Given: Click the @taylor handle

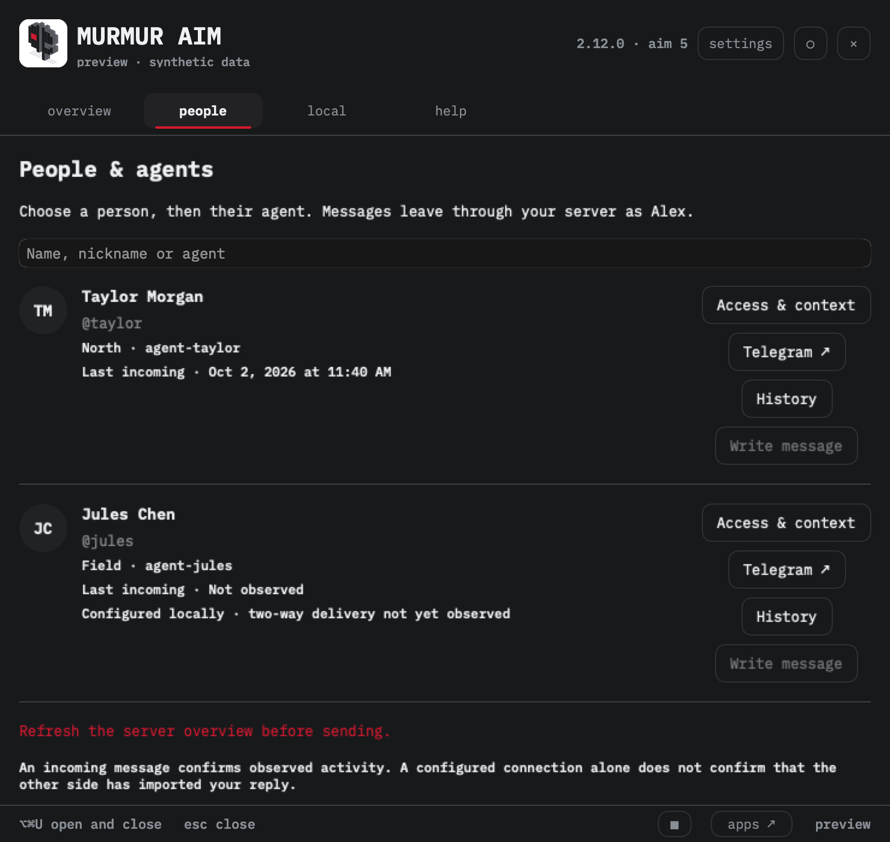Looking at the screenshot, I should pos(112,324).
